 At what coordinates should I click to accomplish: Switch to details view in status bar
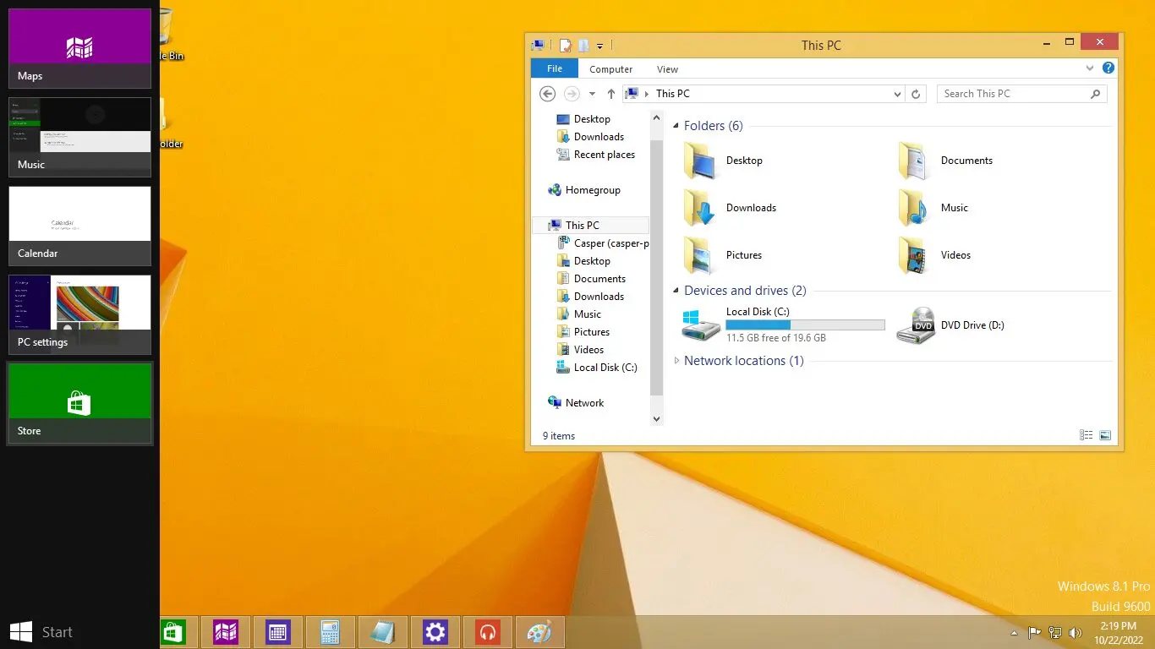1087,435
